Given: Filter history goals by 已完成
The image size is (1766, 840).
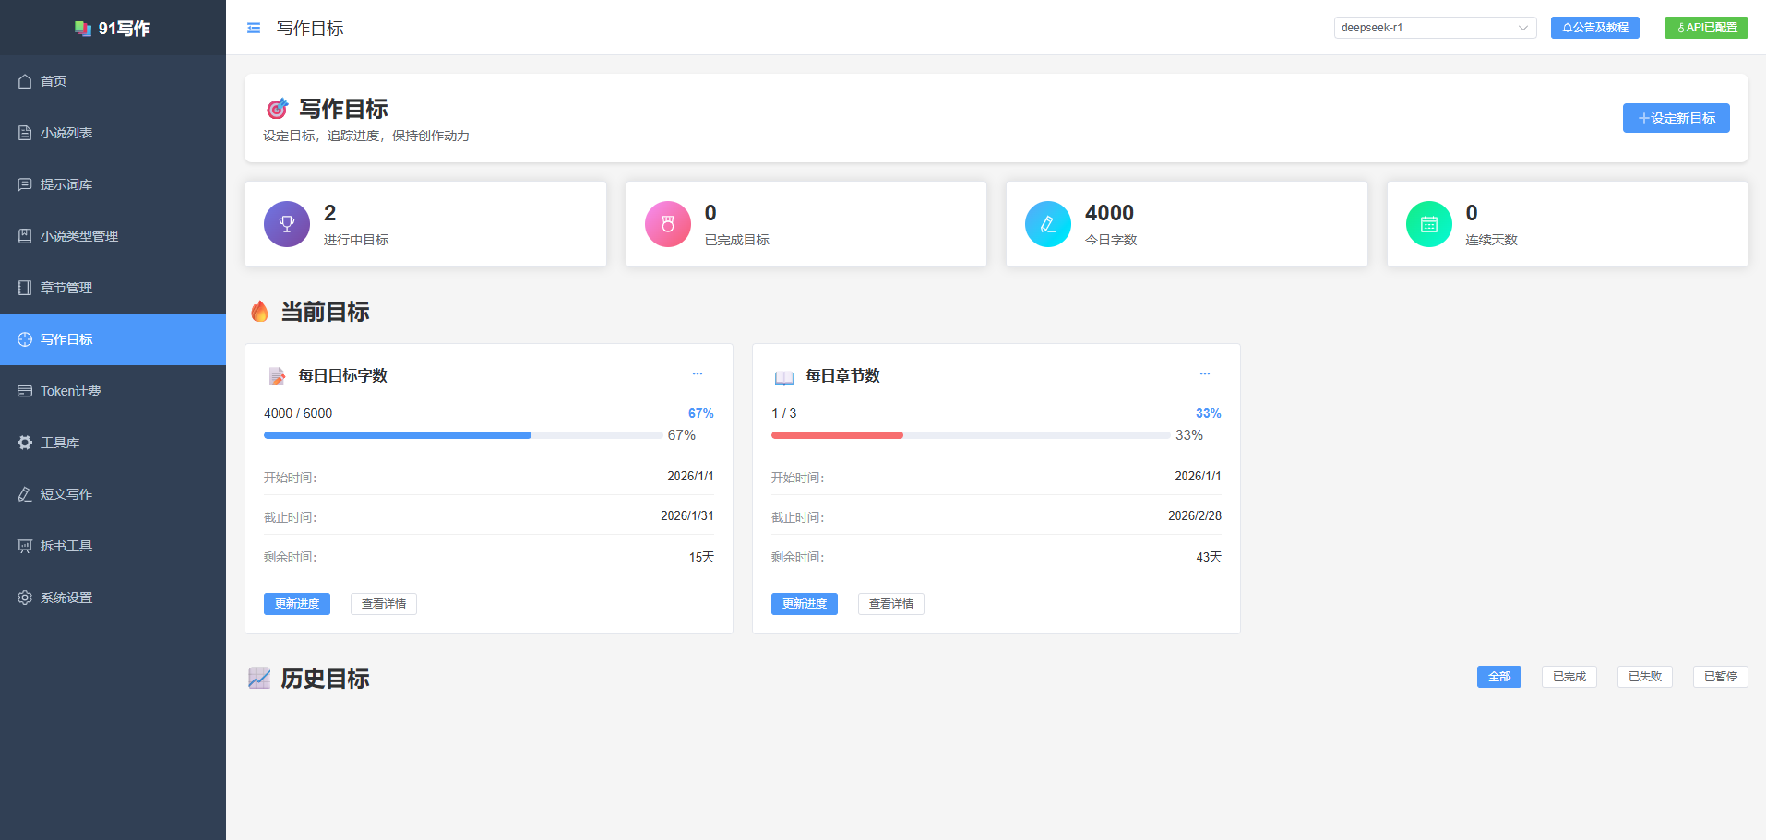Looking at the screenshot, I should point(1569,677).
